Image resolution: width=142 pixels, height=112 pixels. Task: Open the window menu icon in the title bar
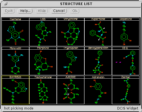point(6,4)
